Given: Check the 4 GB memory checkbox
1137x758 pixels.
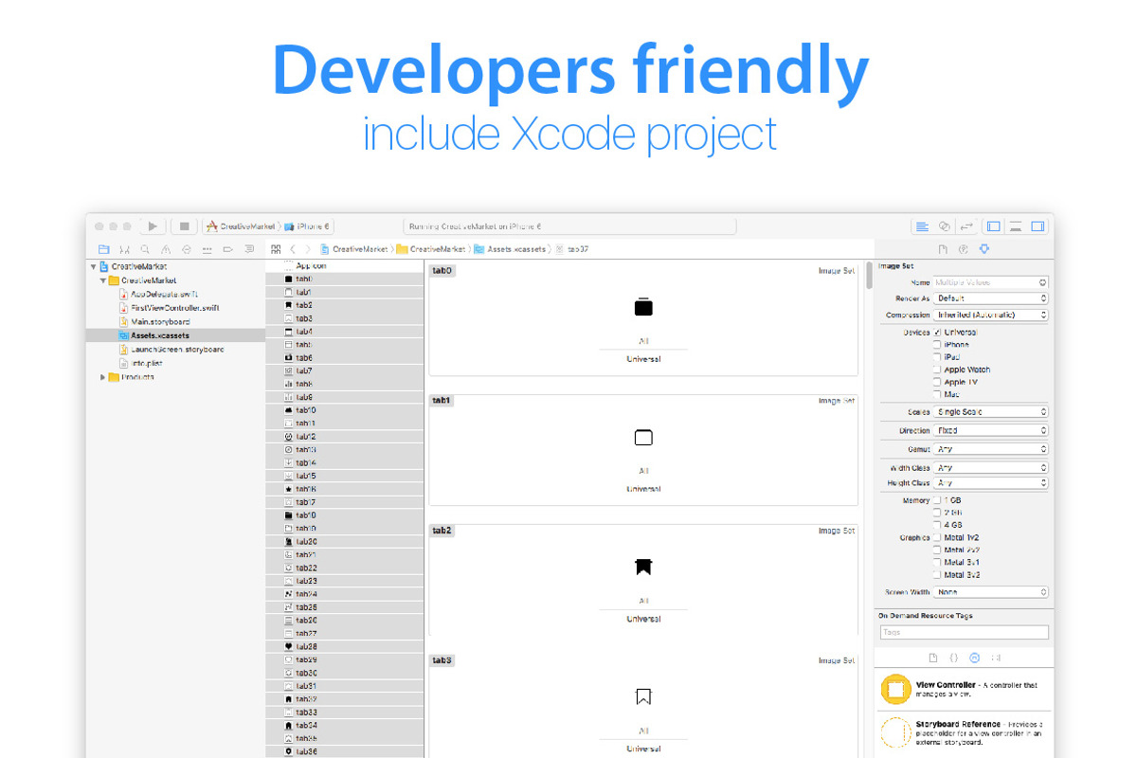Looking at the screenshot, I should 937,525.
